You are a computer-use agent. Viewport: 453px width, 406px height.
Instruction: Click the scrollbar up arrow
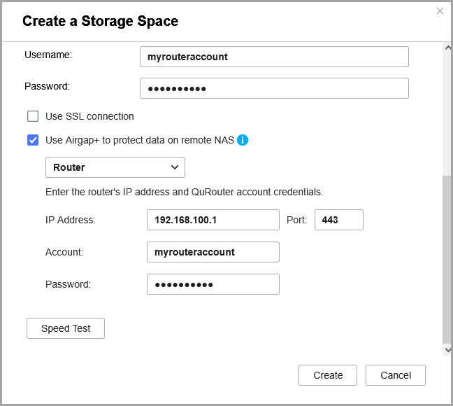click(447, 48)
